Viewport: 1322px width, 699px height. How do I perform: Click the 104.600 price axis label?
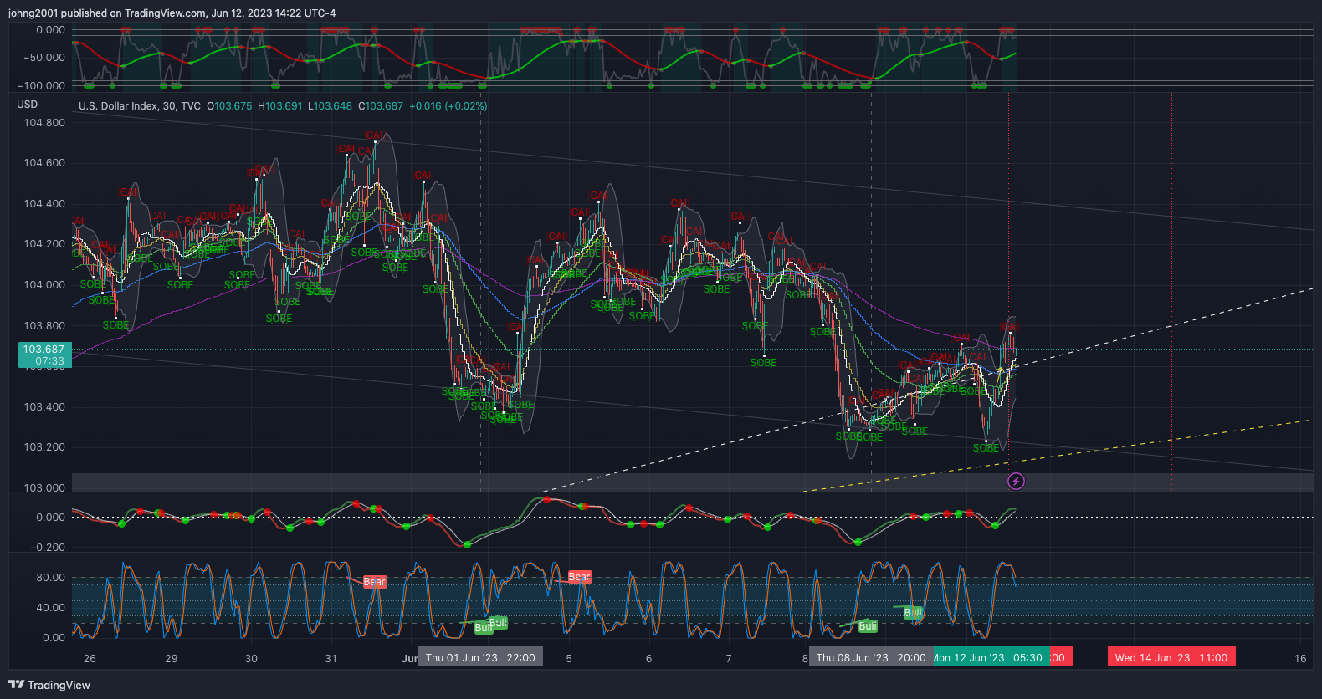tap(44, 163)
